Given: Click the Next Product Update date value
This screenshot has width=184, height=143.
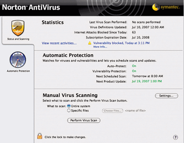Looking at the screenshot, I should (x=147, y=81).
